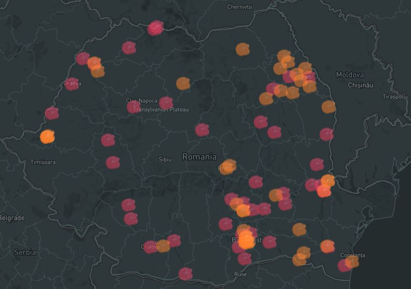Select the red marker north of Cluj-Napoca
Viewport: 411px width, 289px height.
point(129,47)
